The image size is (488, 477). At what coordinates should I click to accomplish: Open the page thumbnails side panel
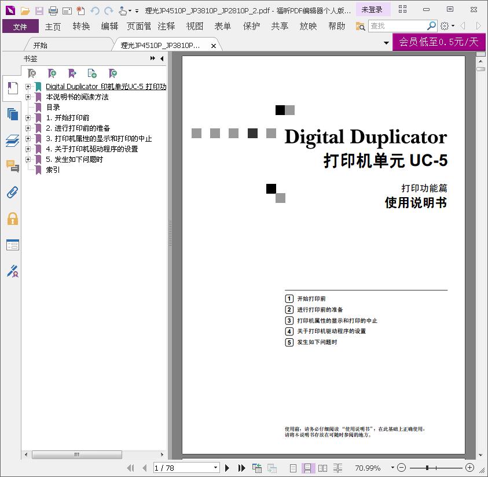pos(13,114)
